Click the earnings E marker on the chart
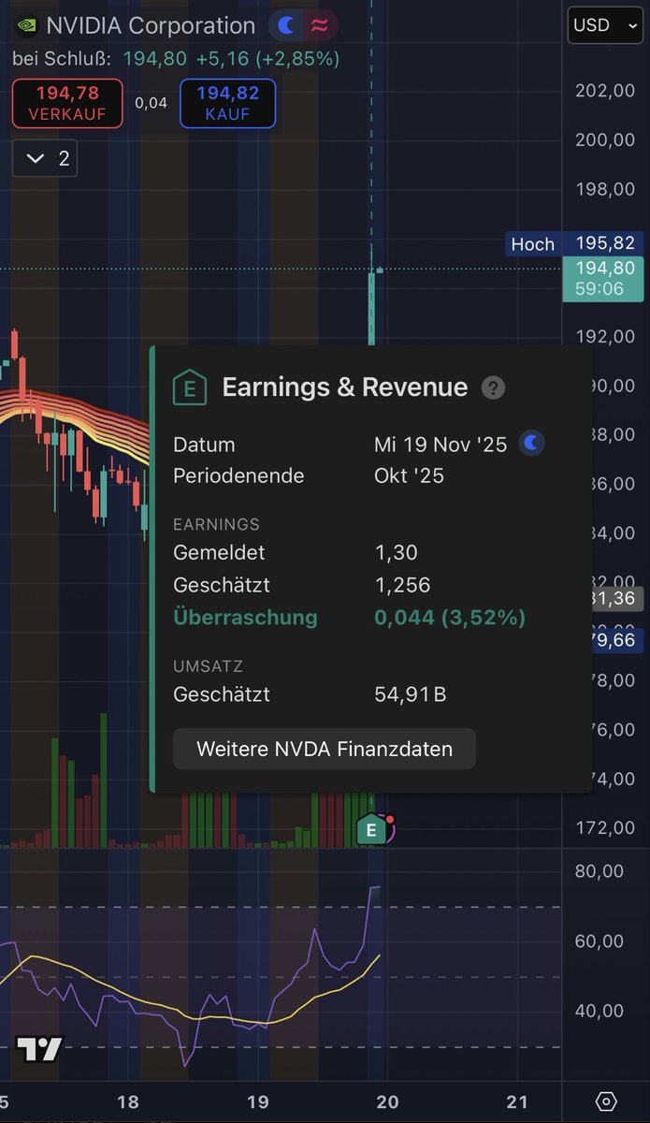This screenshot has width=650, height=1123. pos(372,829)
